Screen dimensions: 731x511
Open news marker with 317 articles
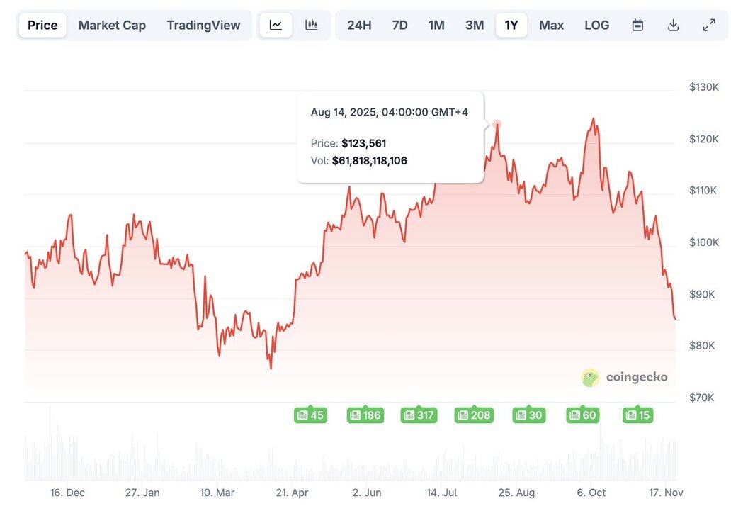click(418, 415)
